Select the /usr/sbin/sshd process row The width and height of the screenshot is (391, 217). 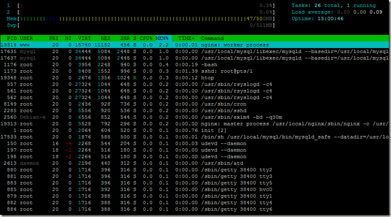point(194,111)
